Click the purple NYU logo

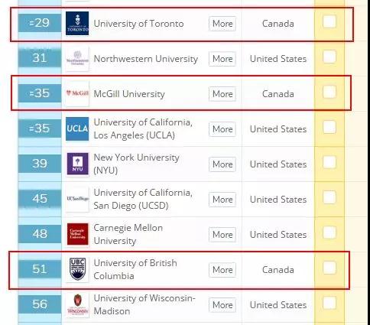coord(77,164)
